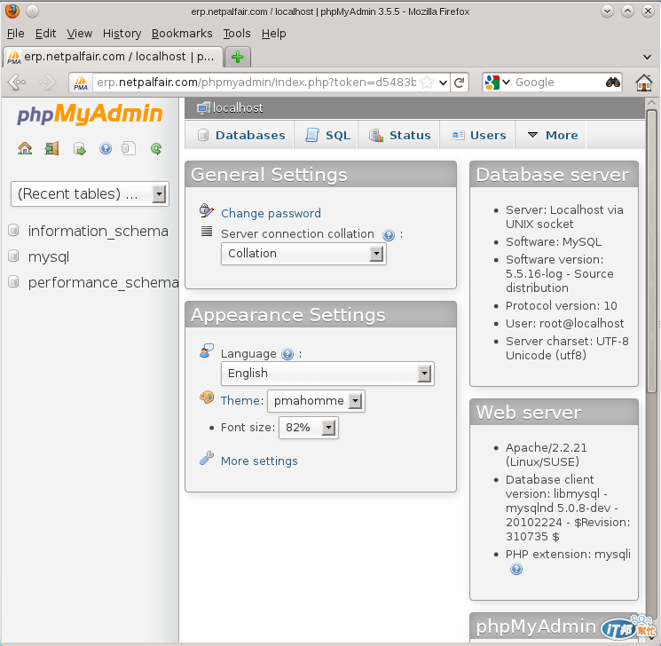Click the information_schema database icon
Viewport: 661px width, 646px height.
coord(13,230)
